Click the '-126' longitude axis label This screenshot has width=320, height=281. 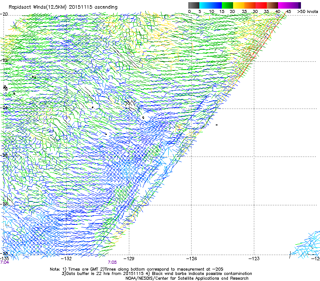192,259
